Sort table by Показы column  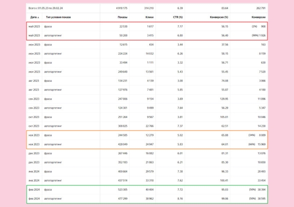tap(122, 17)
